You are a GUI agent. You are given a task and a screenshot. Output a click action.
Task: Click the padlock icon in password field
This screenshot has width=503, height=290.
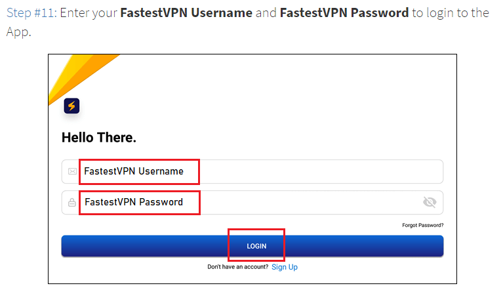point(72,203)
